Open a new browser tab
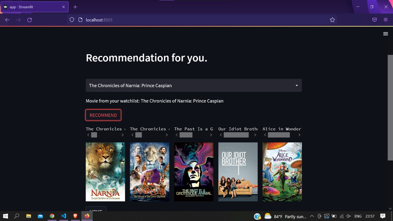Viewport: 393px width, 221px height. (x=75, y=7)
